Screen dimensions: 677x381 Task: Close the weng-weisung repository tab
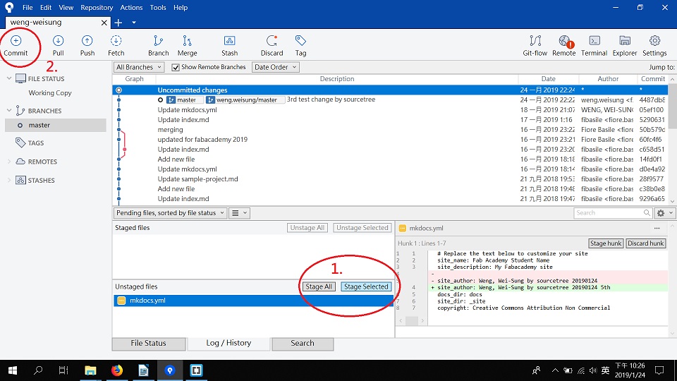[x=104, y=23]
